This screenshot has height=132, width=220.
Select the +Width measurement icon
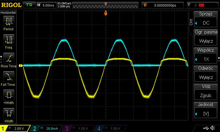point(9,95)
